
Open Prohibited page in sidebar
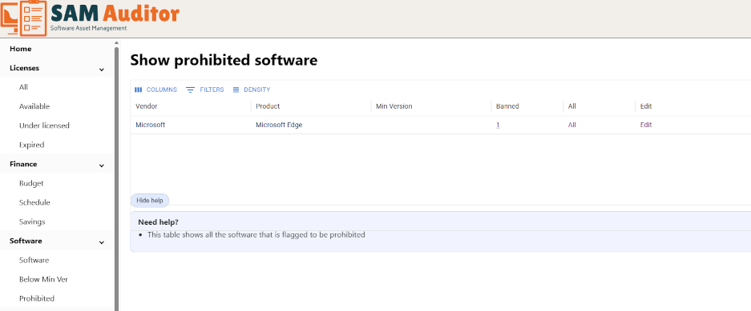pyautogui.click(x=37, y=298)
